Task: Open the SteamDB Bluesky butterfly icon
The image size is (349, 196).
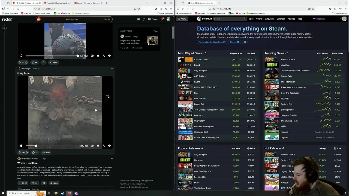Action: [x=245, y=42]
